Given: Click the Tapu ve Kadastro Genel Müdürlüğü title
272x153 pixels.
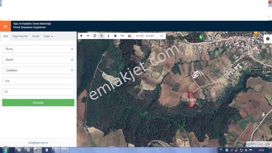Looking at the screenshot, I should [x=32, y=24].
